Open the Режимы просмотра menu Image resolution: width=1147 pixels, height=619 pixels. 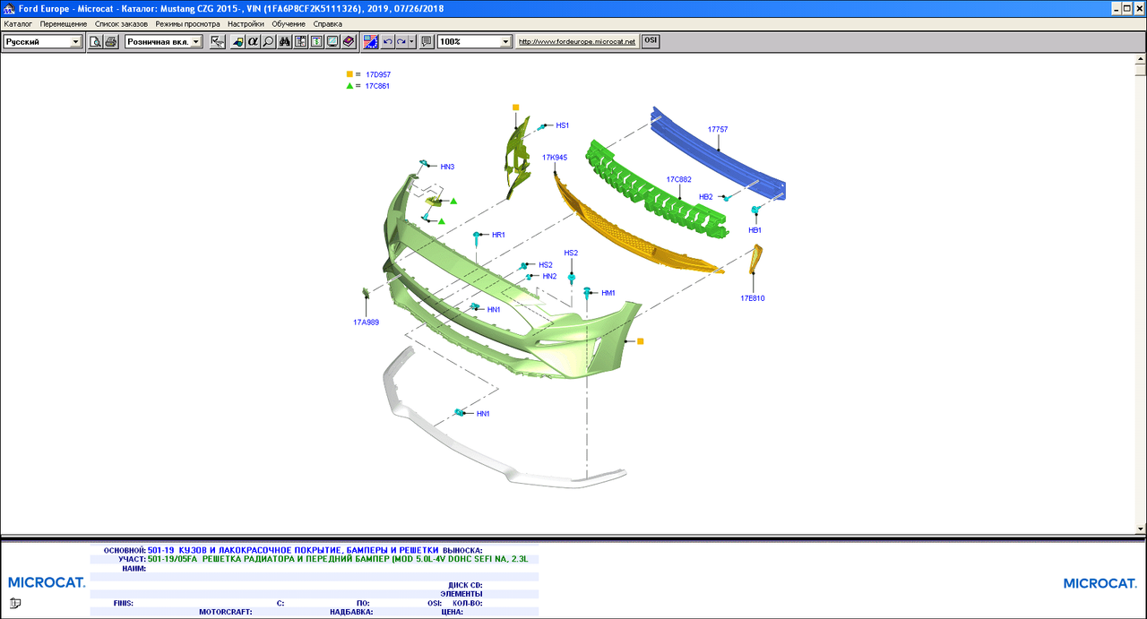pyautogui.click(x=188, y=24)
